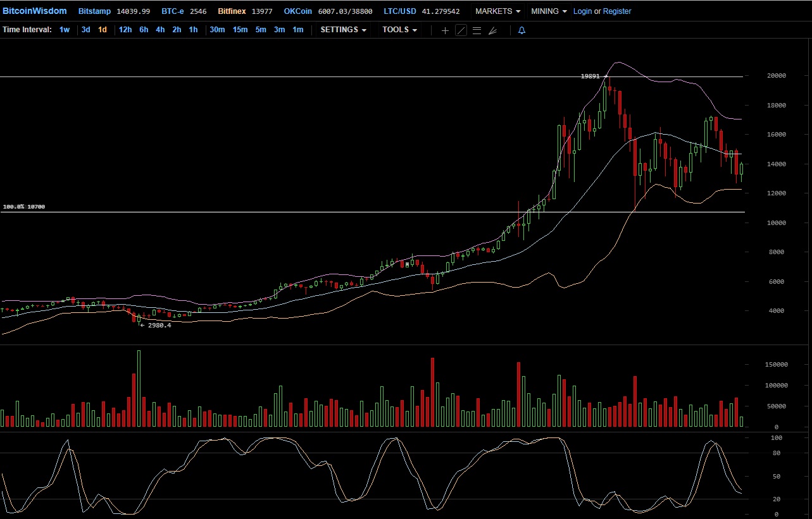Image resolution: width=812 pixels, height=519 pixels.
Task: Expand the TOOLS dropdown menu
Action: point(399,30)
